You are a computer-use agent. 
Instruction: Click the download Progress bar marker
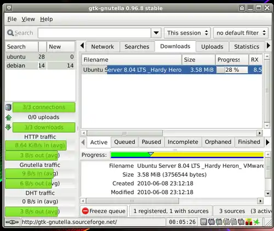coord(151,154)
